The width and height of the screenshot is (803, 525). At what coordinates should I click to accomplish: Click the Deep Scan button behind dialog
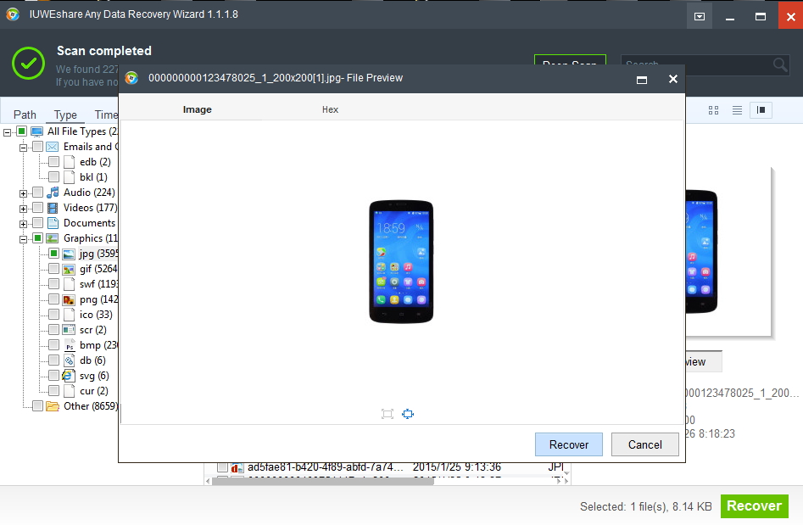coord(570,59)
